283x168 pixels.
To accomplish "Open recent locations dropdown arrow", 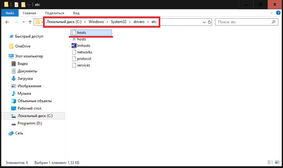I will pos(24,22).
